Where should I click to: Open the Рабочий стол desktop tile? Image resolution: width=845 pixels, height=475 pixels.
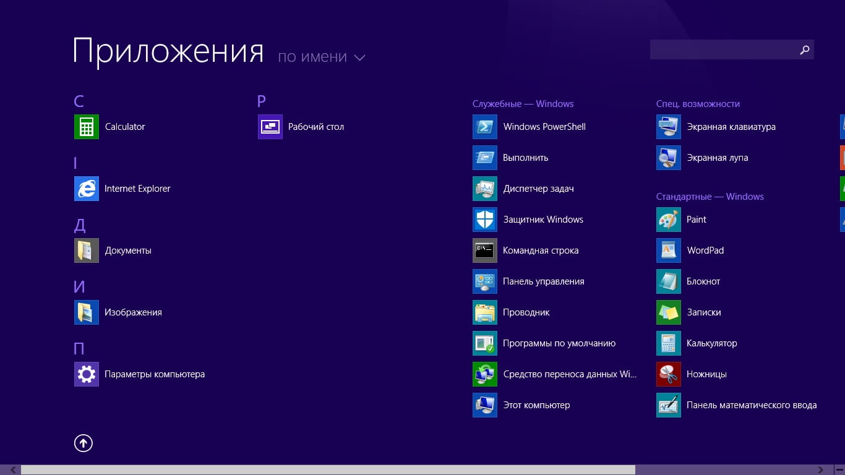point(270,127)
